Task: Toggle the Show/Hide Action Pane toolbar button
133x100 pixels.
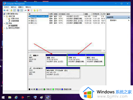Action: click(22, 10)
